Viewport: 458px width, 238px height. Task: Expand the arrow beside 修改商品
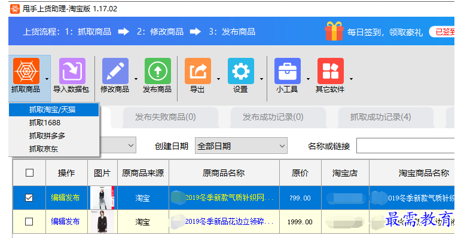[136, 79]
